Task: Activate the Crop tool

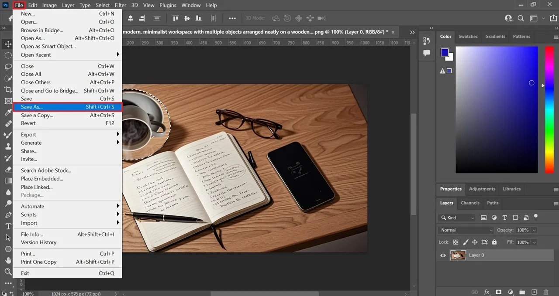Action: point(9,88)
